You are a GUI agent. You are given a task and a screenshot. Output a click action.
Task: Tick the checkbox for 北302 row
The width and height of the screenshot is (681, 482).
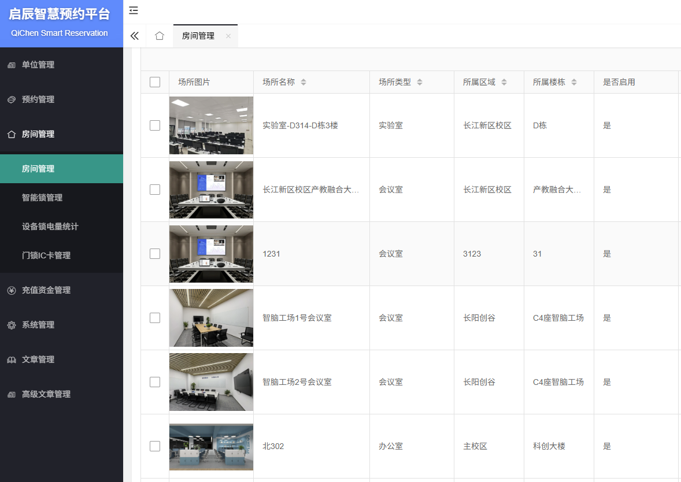click(x=155, y=446)
